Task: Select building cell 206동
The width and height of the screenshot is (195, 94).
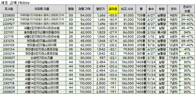Action: pyautogui.click(x=141, y=37)
